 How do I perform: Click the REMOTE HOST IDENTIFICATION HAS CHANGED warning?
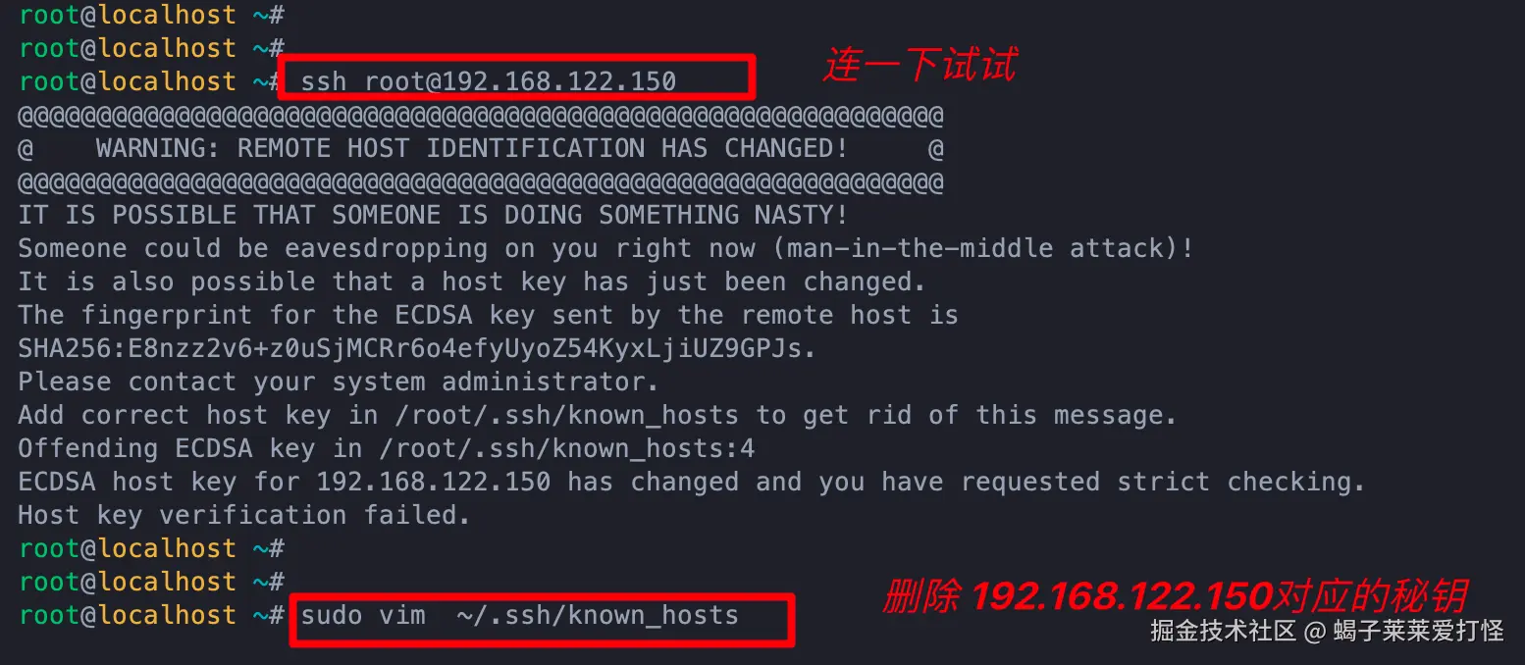tap(471, 149)
